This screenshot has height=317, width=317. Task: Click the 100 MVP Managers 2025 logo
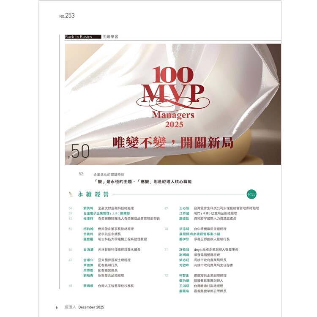click(173, 97)
